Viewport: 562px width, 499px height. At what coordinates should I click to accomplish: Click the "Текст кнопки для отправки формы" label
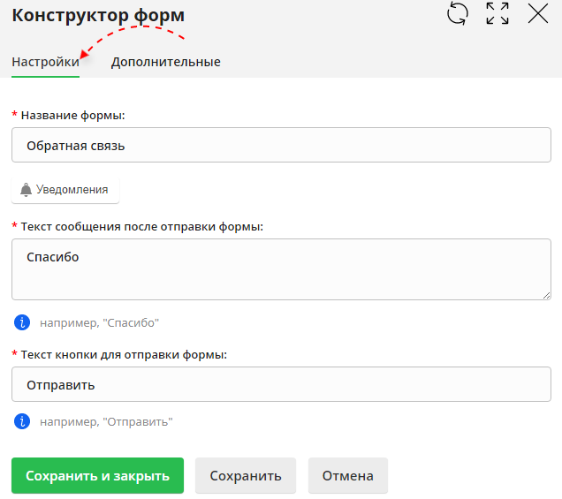124,354
